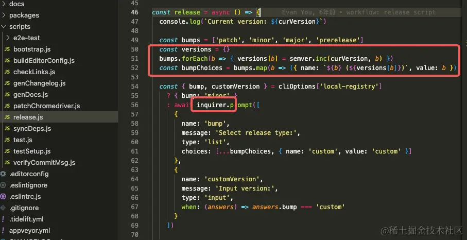Open genDocs.js file

(x=31, y=94)
